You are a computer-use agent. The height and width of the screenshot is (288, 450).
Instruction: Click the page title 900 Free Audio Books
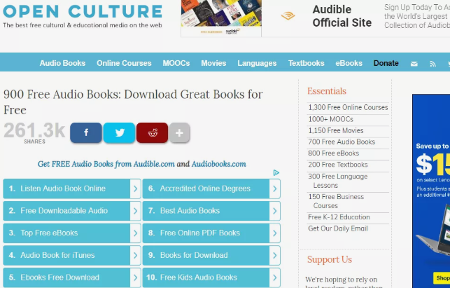(x=133, y=102)
